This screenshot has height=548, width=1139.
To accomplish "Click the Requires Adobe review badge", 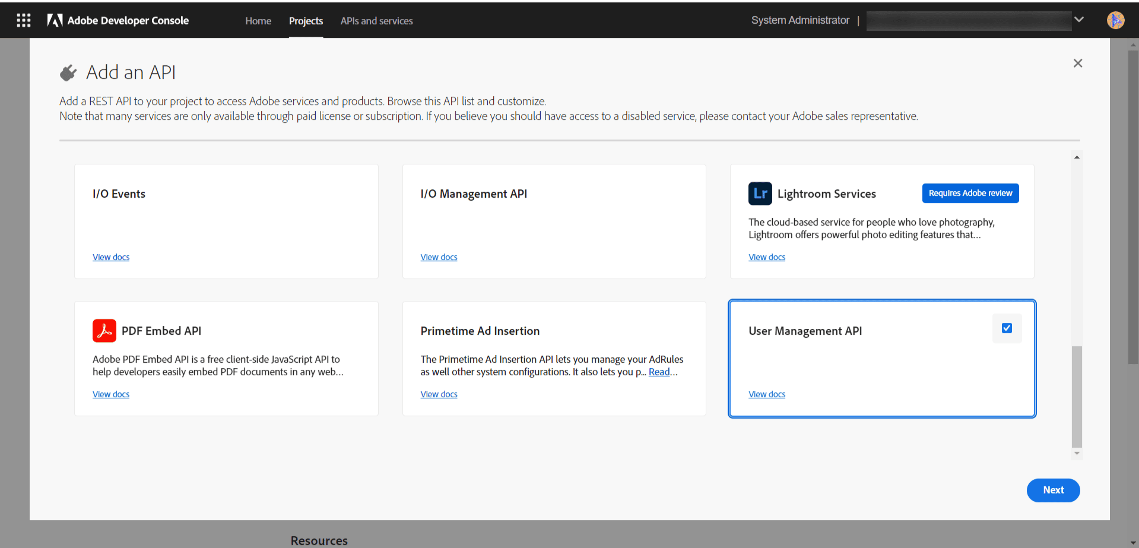I will click(970, 194).
